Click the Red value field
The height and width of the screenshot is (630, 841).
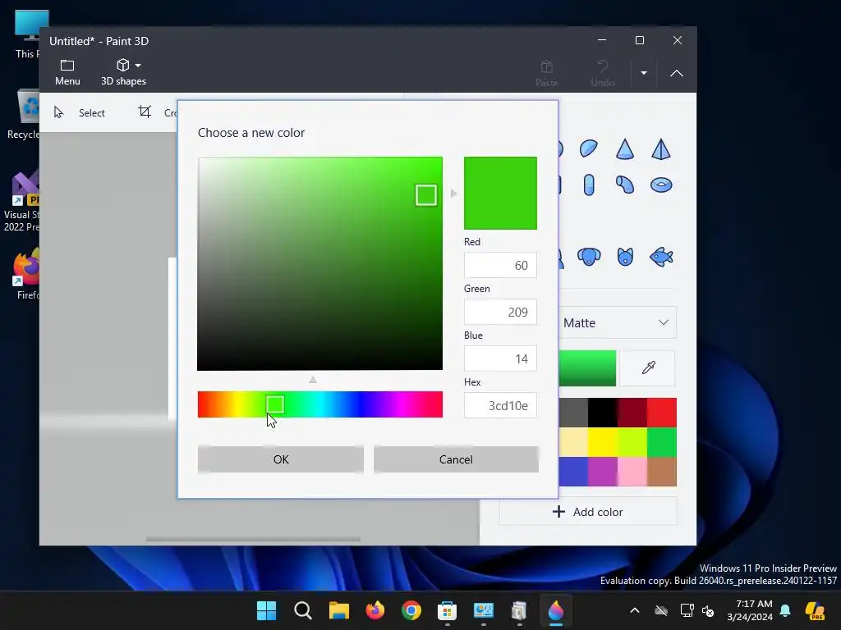pyautogui.click(x=500, y=265)
